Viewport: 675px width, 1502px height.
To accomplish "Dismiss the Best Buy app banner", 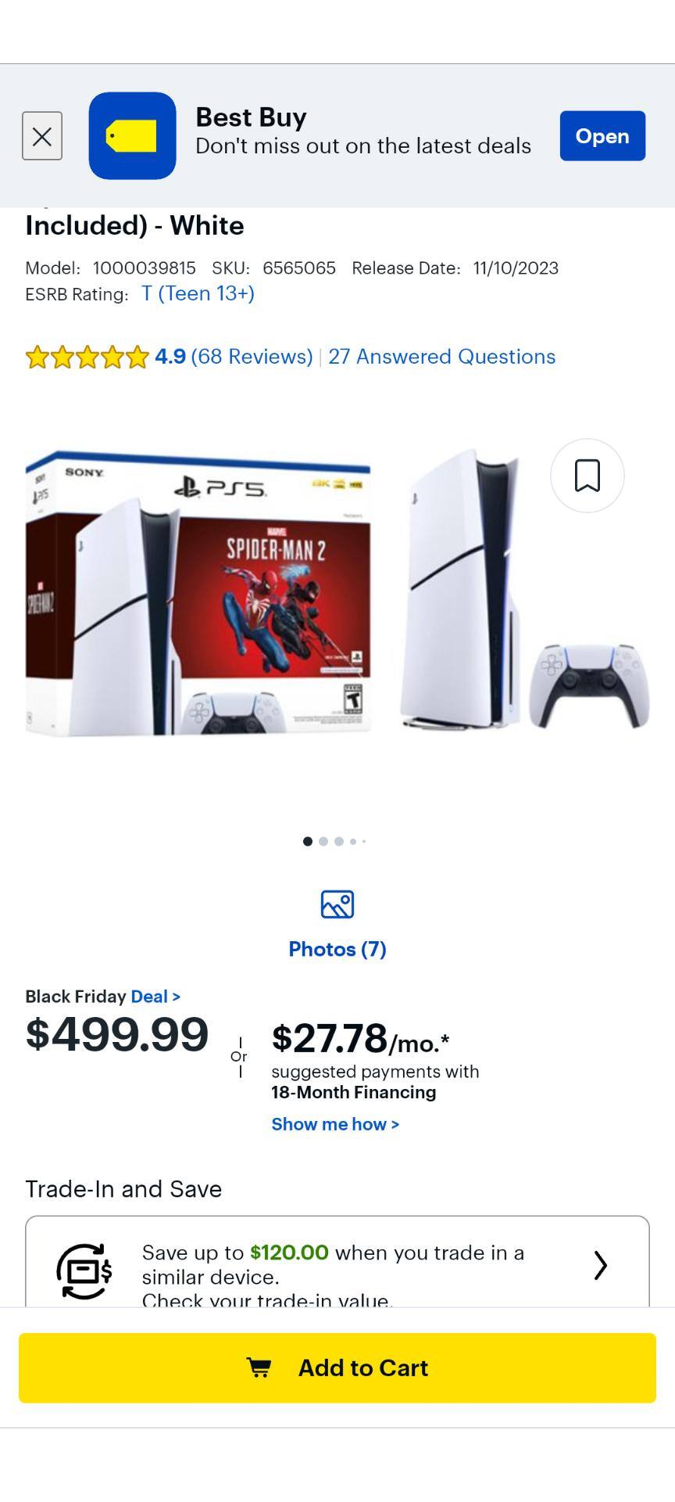I will click(42, 136).
